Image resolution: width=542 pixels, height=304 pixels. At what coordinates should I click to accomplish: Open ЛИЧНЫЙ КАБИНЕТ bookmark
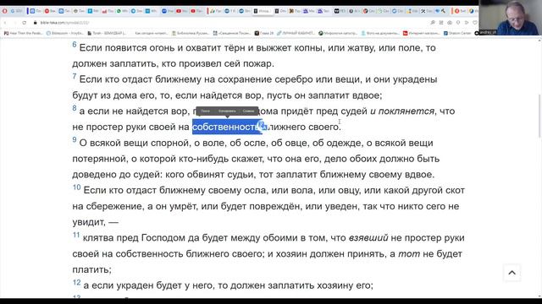[x=296, y=33]
